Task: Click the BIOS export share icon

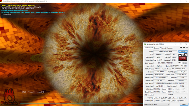Action: 179,63
